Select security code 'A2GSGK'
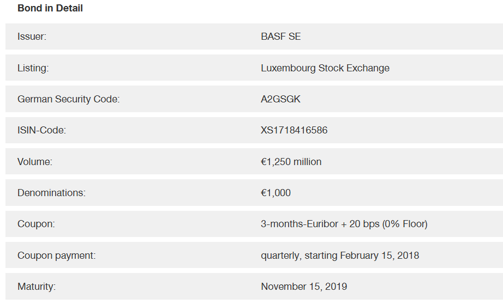The height and width of the screenshot is (304, 503). pyautogui.click(x=280, y=99)
